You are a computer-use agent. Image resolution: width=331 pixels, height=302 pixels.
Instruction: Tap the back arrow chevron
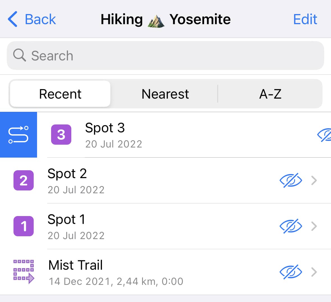[13, 19]
